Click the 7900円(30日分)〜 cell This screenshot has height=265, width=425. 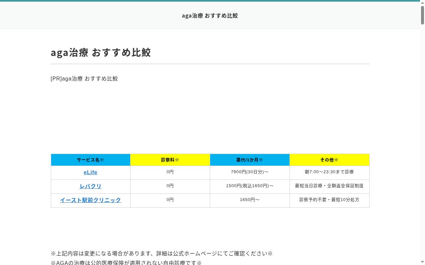click(250, 173)
